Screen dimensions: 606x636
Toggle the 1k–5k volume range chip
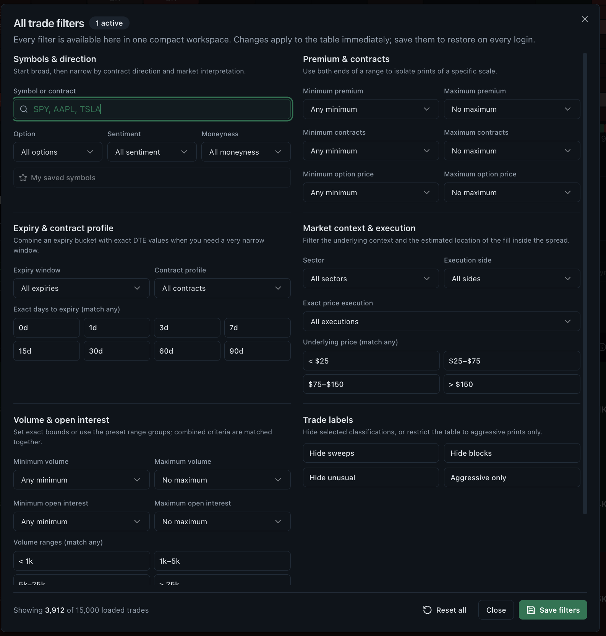coord(222,561)
